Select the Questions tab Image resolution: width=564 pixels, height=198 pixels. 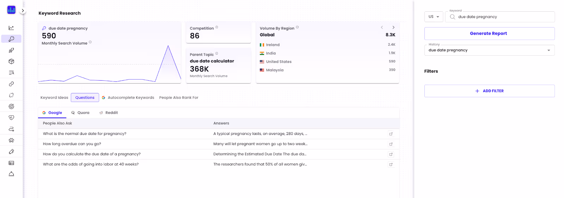click(x=85, y=98)
